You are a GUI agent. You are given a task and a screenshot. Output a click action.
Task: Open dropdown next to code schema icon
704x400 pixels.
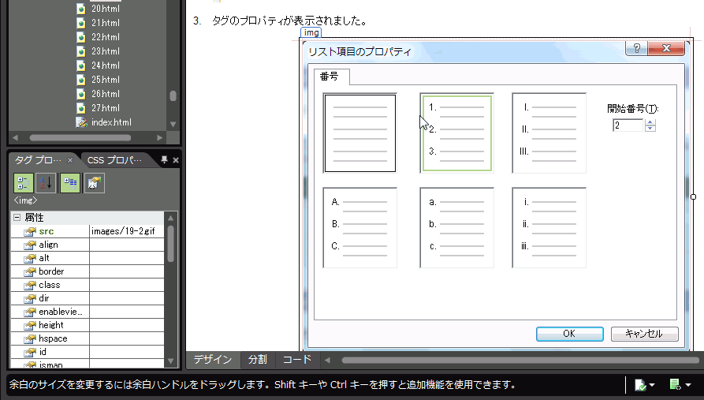pyautogui.click(x=687, y=385)
